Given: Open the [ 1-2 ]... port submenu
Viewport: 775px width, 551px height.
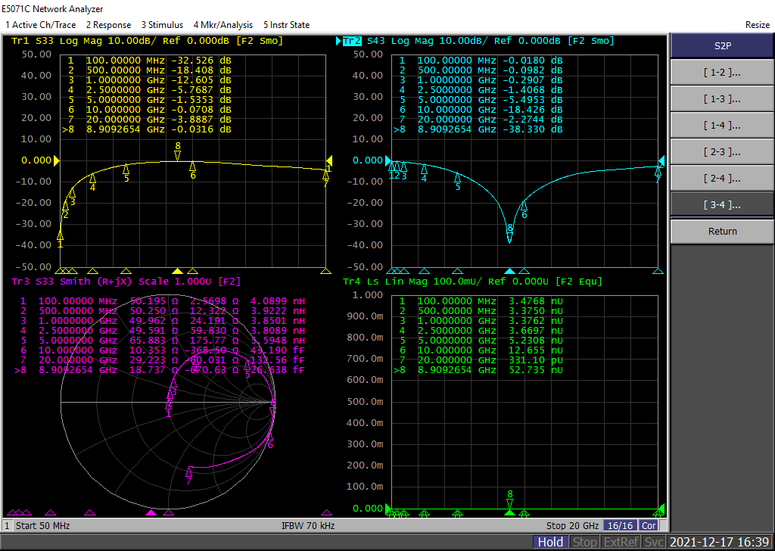Looking at the screenshot, I should click(721, 73).
